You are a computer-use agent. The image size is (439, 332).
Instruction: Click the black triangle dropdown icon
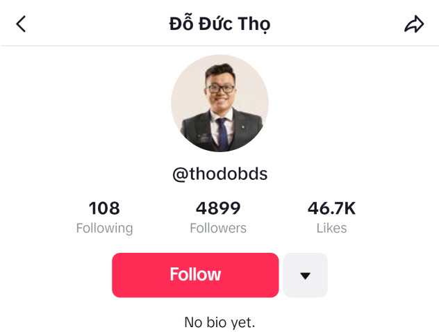pyautogui.click(x=305, y=276)
